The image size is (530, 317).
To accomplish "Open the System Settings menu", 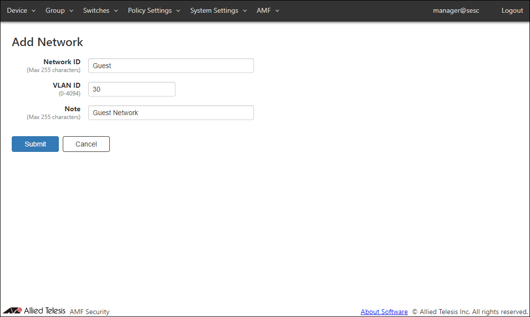I will tap(218, 11).
